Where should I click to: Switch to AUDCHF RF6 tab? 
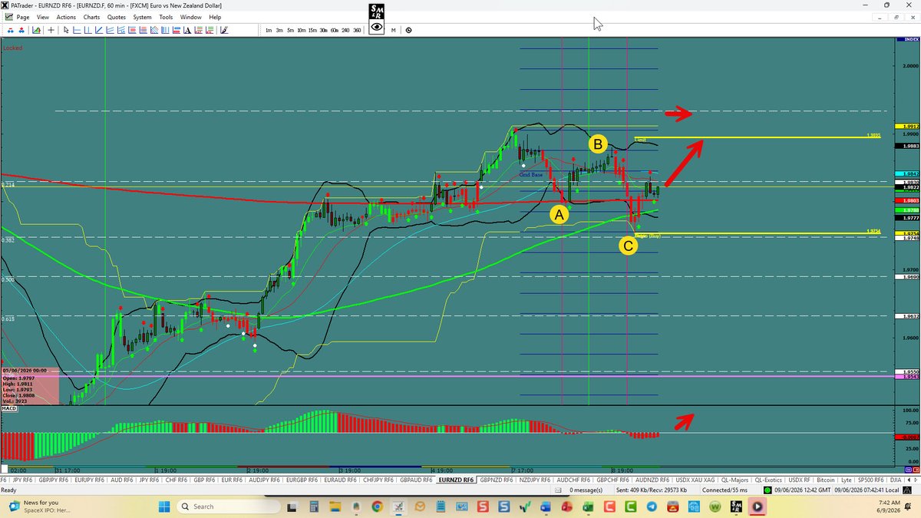click(575, 480)
